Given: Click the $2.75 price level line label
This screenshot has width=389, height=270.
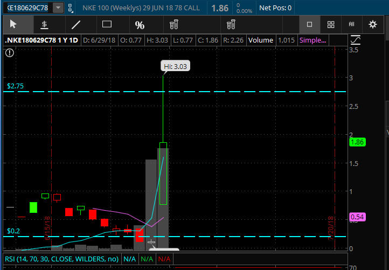Looking at the screenshot, I should coord(16,86).
